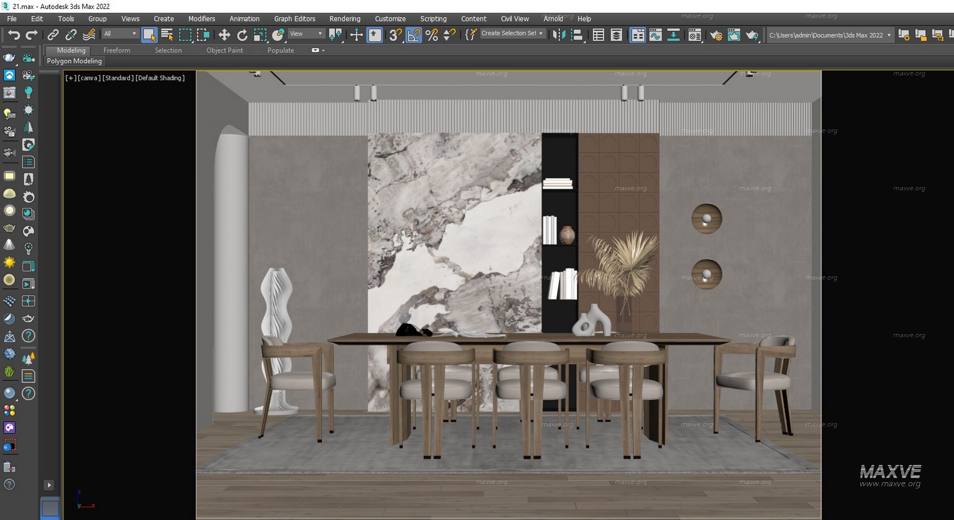The height and width of the screenshot is (520, 954).
Task: Expand the View reference coordinate dropdown
Action: point(306,33)
